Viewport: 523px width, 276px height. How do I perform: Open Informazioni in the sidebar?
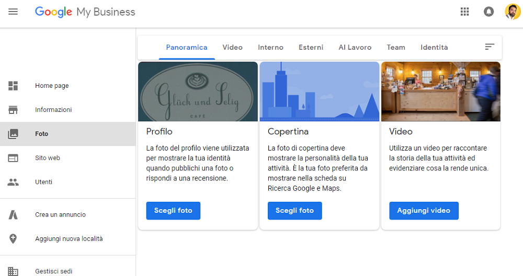pos(67,110)
